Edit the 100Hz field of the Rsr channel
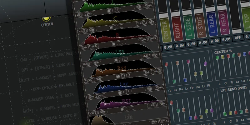 point(93,113)
